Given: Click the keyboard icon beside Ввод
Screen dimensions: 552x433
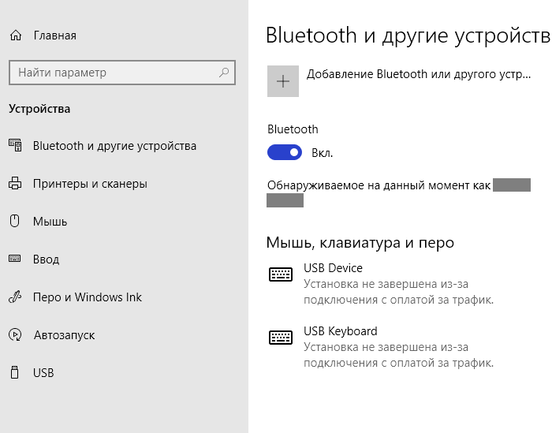Looking at the screenshot, I should [14, 259].
